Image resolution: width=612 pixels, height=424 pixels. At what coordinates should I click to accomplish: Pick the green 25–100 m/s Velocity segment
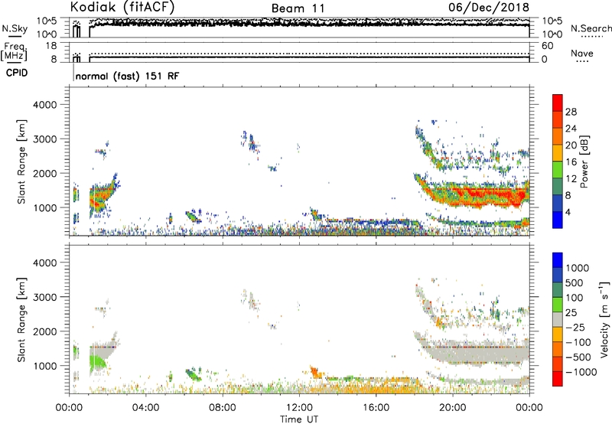pyautogui.click(x=558, y=305)
